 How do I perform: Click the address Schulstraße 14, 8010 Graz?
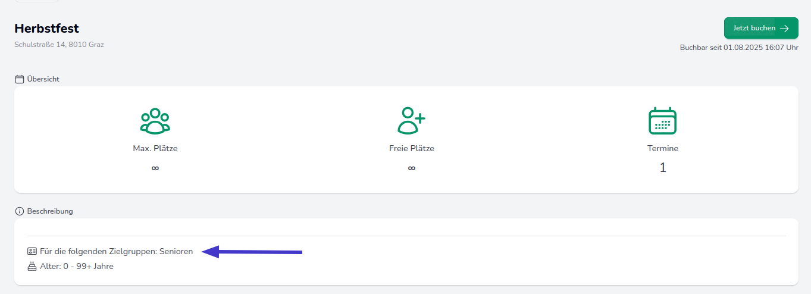[59, 45]
